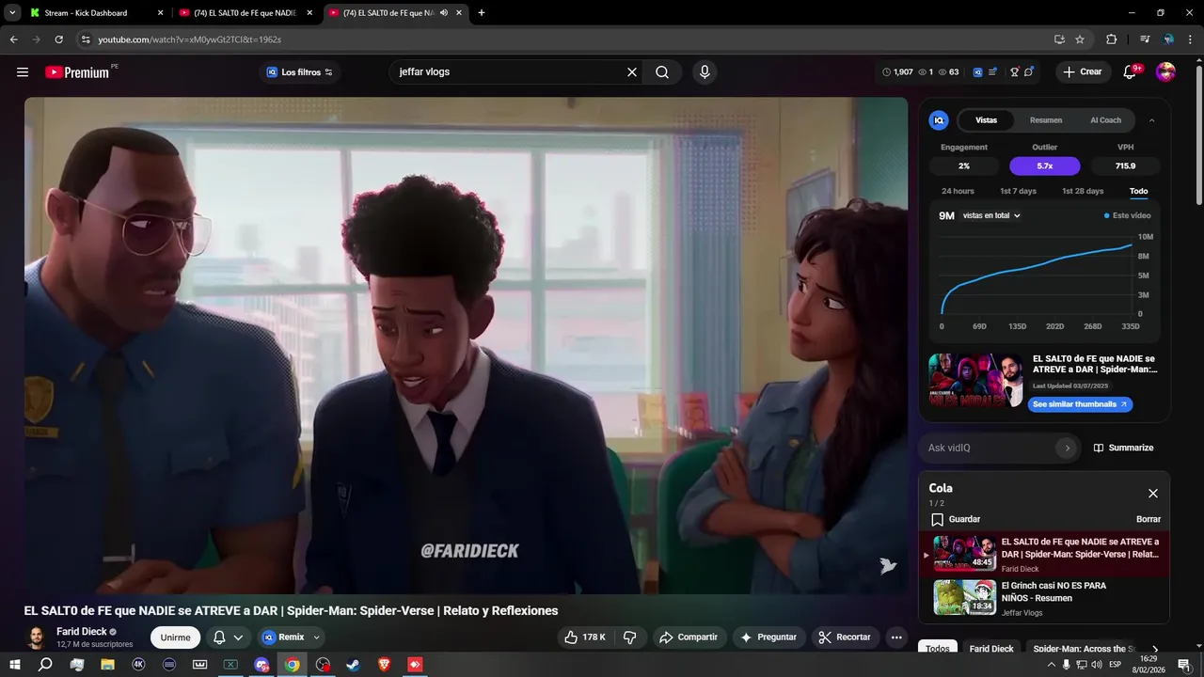The image size is (1204, 677).
Task: Open Windows Start menu
Action: 14,665
